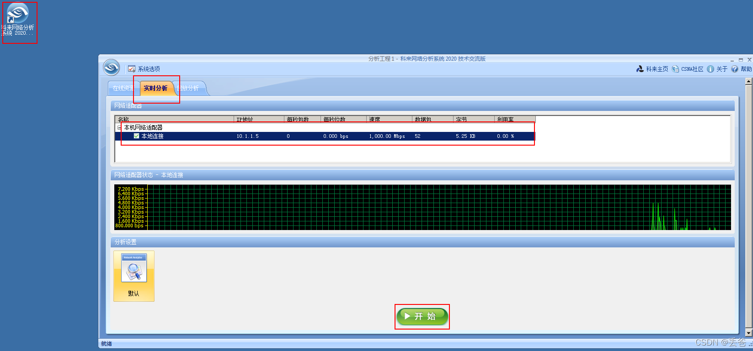
Task: Open the 科来网络分析系统 desktop shortcut
Action: [x=18, y=20]
